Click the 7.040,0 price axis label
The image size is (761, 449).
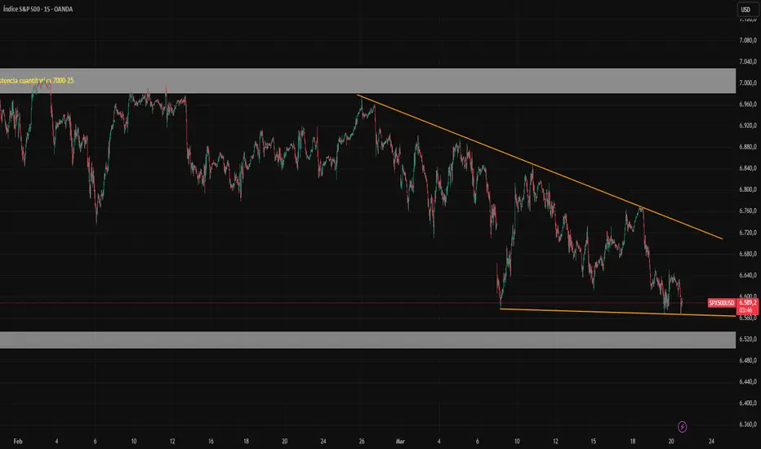coord(747,62)
